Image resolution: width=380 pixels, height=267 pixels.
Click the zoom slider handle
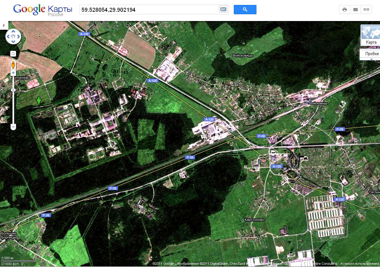[x=13, y=90]
